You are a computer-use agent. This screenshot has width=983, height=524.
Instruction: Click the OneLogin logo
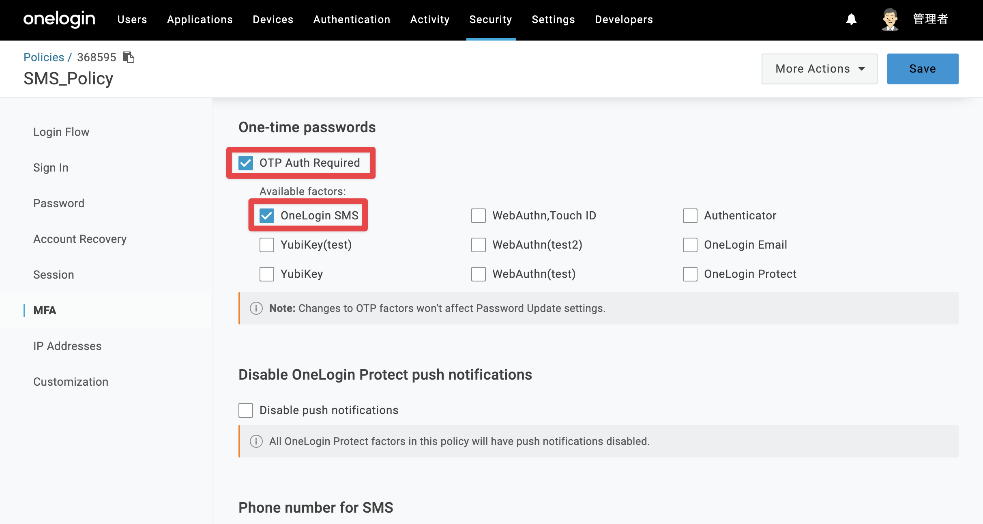coord(59,19)
